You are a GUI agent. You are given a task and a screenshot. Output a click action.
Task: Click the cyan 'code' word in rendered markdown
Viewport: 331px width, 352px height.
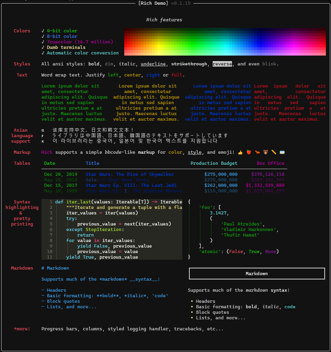coord(290,307)
